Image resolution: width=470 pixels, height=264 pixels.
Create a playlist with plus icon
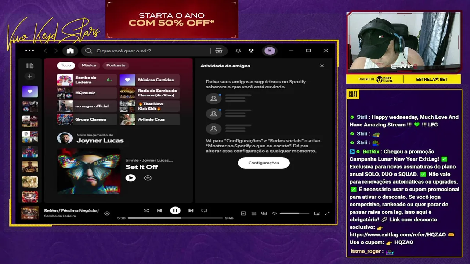click(30, 76)
